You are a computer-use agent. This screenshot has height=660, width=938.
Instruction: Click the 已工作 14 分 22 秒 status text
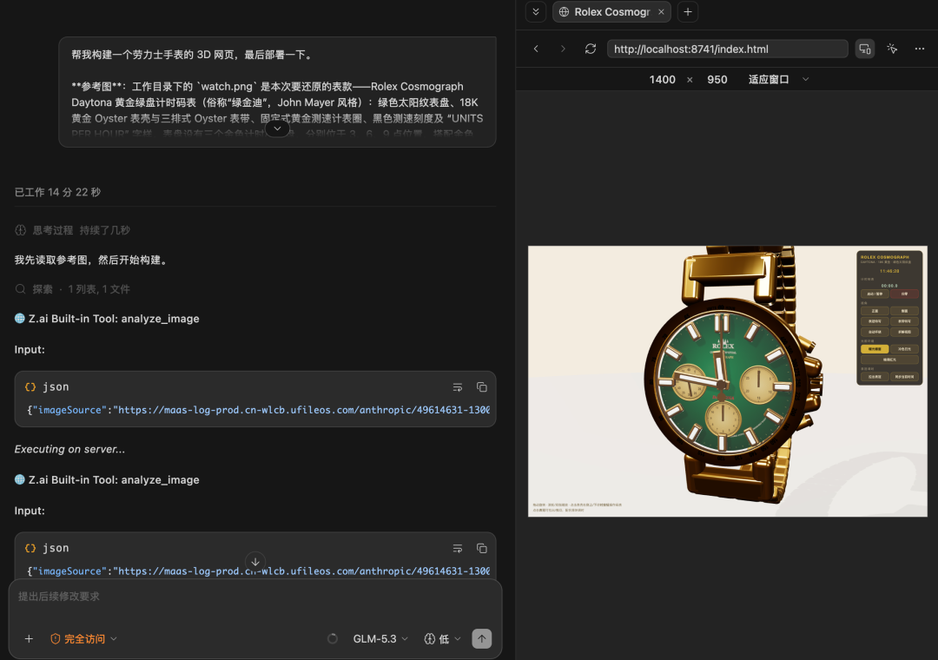tap(57, 192)
